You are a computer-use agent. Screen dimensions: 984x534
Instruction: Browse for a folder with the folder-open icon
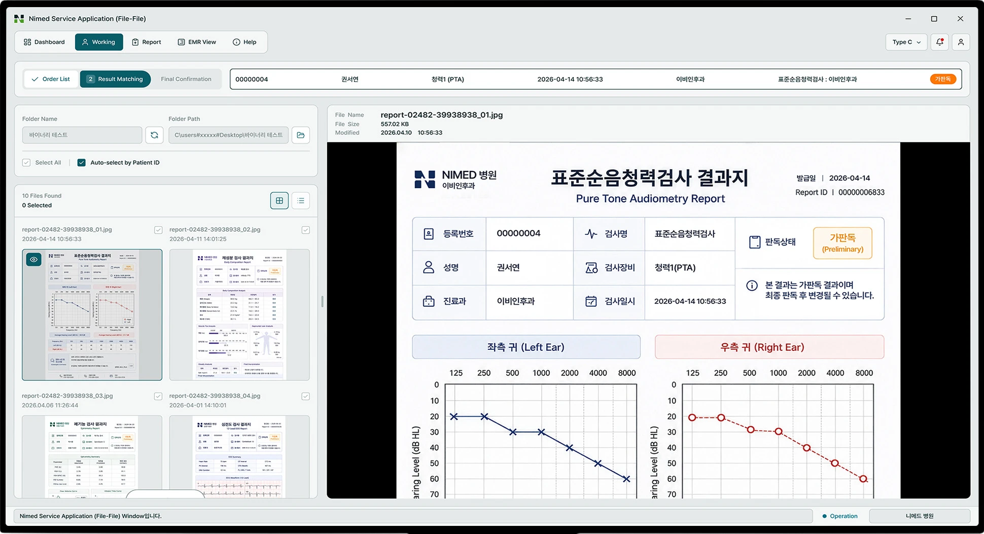pyautogui.click(x=301, y=135)
